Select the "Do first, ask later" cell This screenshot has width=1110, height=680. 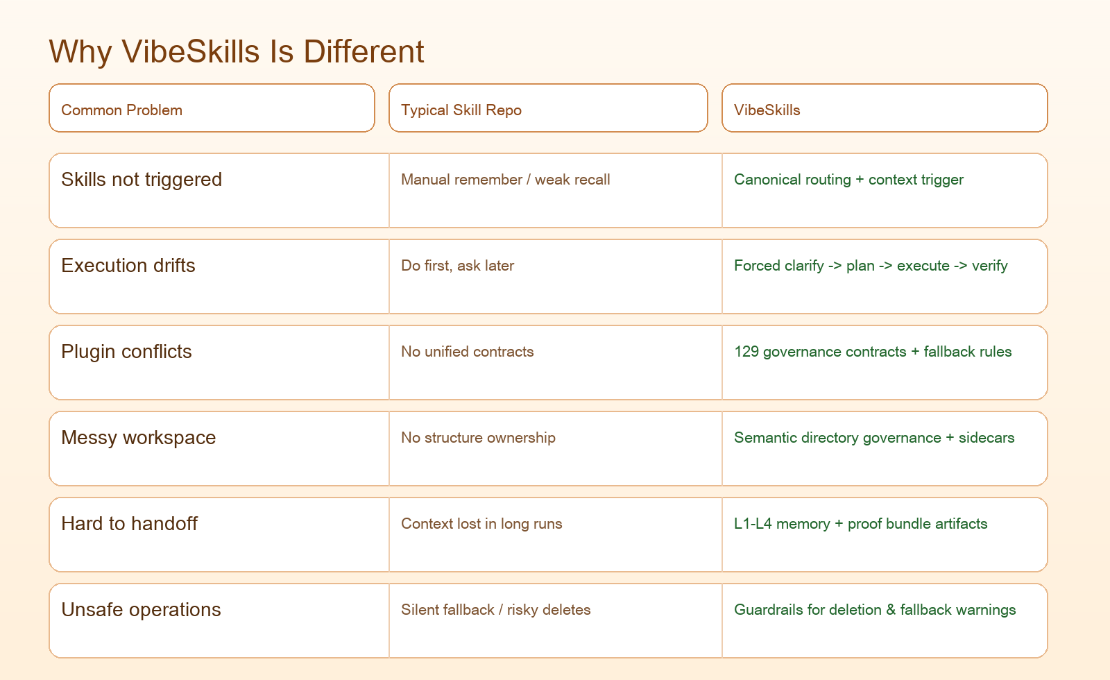pos(457,266)
